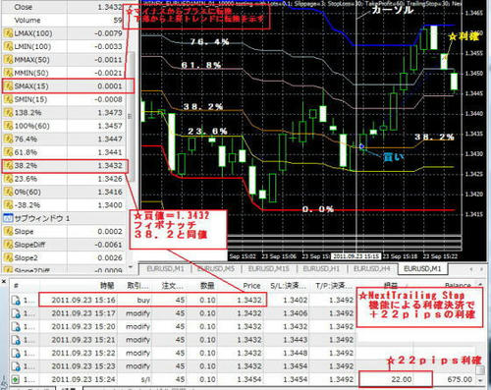Click the SMIN(15) indicator icon
The image size is (491, 390).
coord(8,99)
